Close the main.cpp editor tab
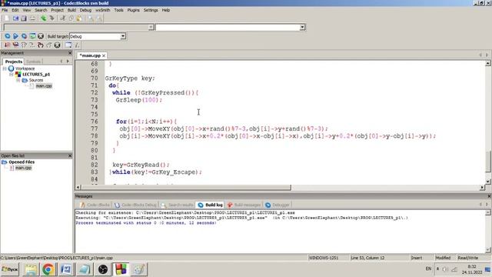The image size is (492, 277). [x=104, y=55]
